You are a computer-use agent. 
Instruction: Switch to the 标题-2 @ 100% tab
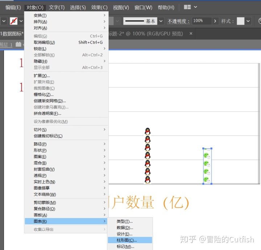click(146, 34)
